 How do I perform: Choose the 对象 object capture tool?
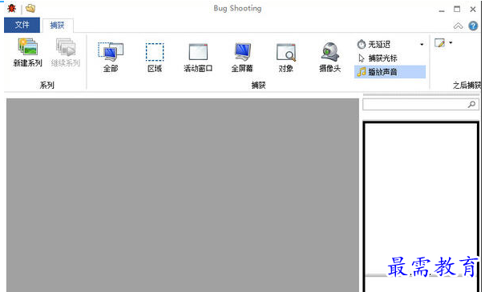pyautogui.click(x=286, y=58)
